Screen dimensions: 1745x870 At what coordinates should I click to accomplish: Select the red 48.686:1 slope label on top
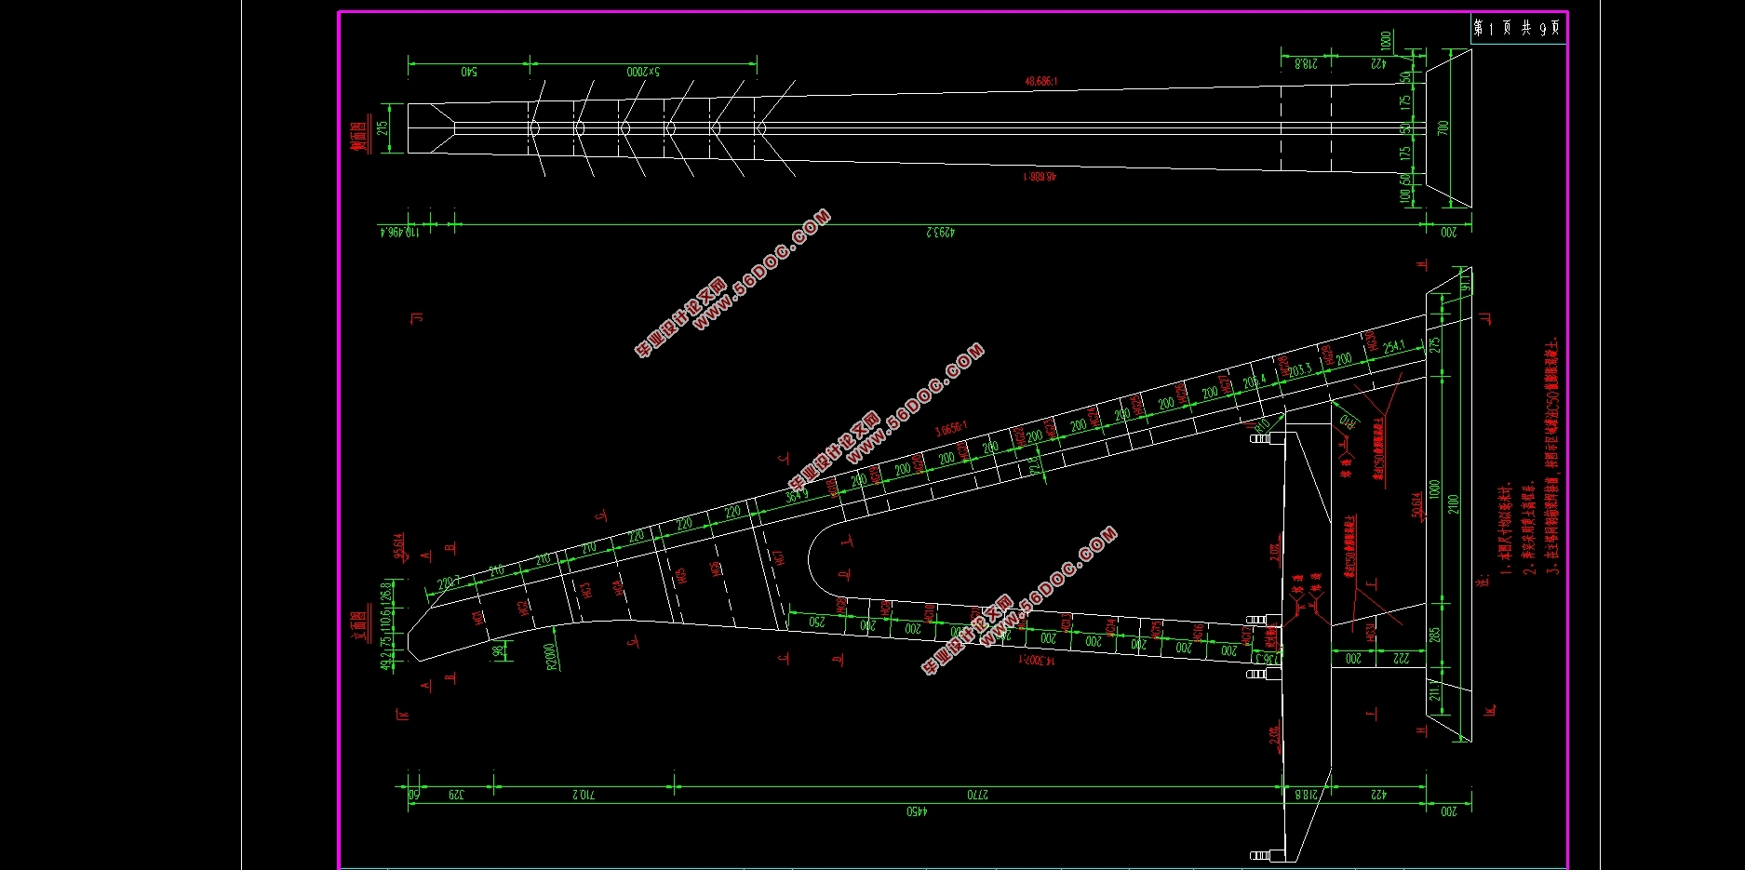point(1040,82)
